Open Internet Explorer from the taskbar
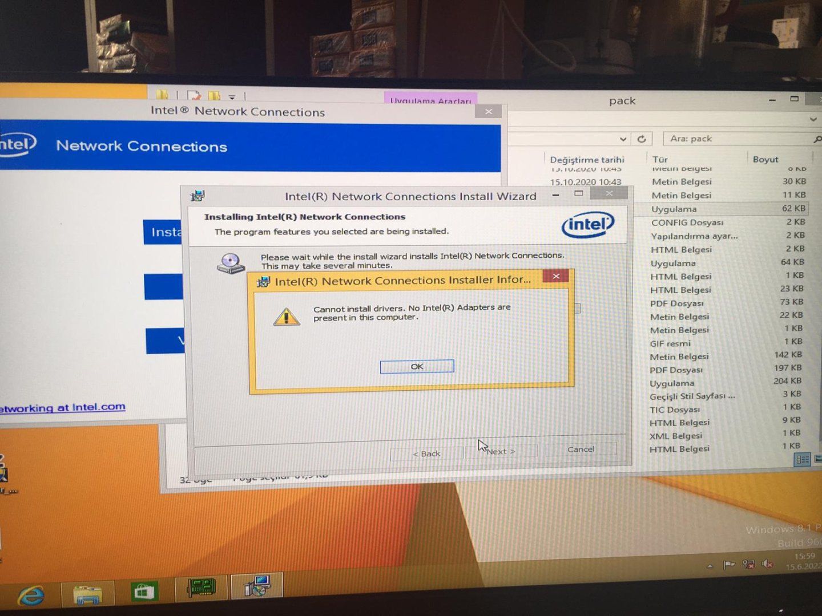 pyautogui.click(x=30, y=595)
